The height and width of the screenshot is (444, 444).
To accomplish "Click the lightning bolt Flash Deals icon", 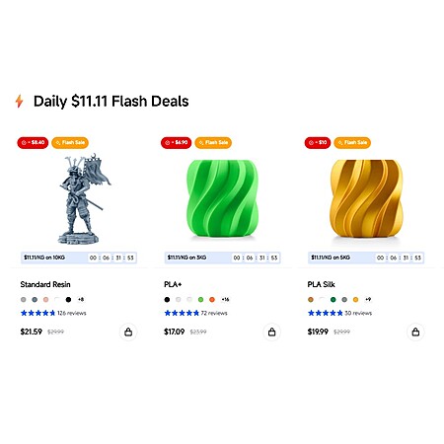I will tap(20, 102).
